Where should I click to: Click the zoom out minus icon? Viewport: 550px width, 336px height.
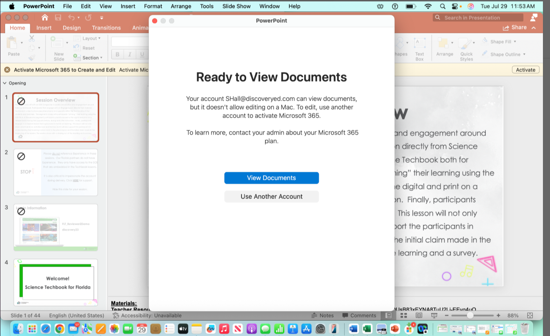pos(447,315)
